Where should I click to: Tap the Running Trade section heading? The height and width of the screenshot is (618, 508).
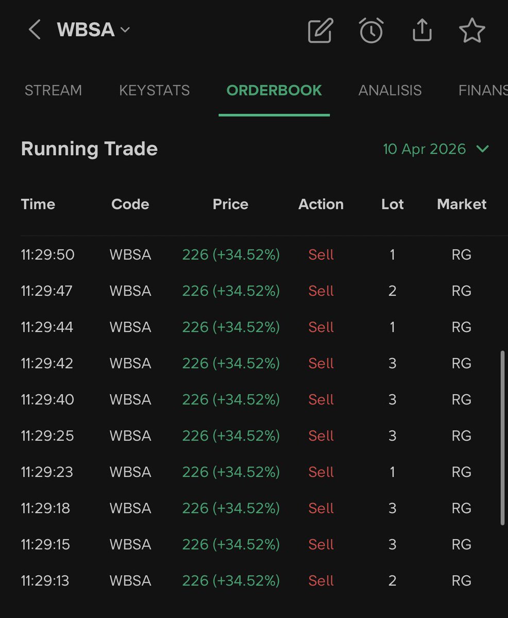pos(90,149)
